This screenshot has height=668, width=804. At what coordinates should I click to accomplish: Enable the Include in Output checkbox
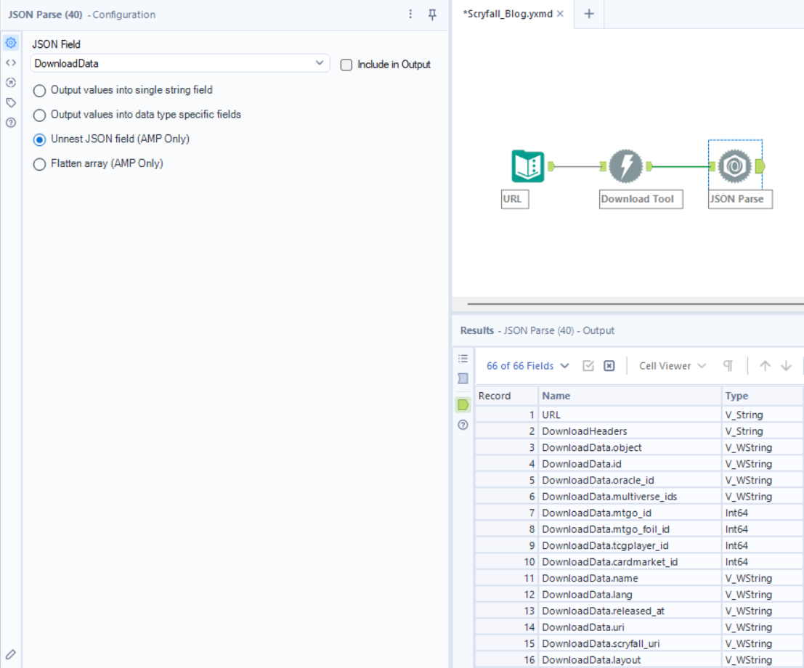346,65
